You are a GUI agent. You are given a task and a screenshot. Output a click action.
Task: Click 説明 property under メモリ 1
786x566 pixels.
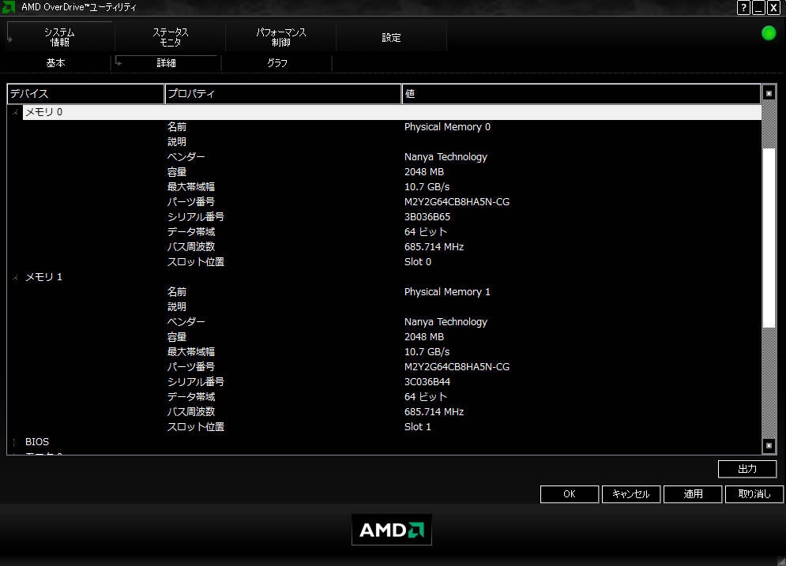pos(176,306)
